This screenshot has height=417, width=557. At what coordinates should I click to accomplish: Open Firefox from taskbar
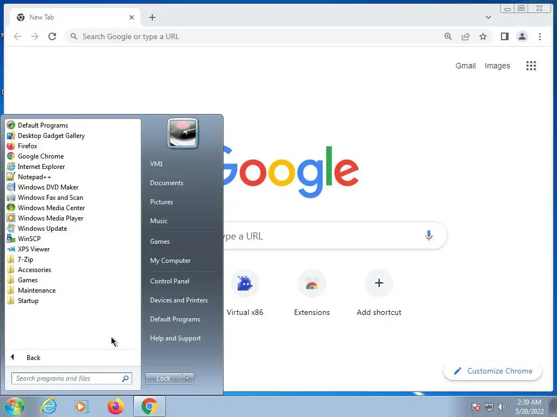click(x=116, y=406)
